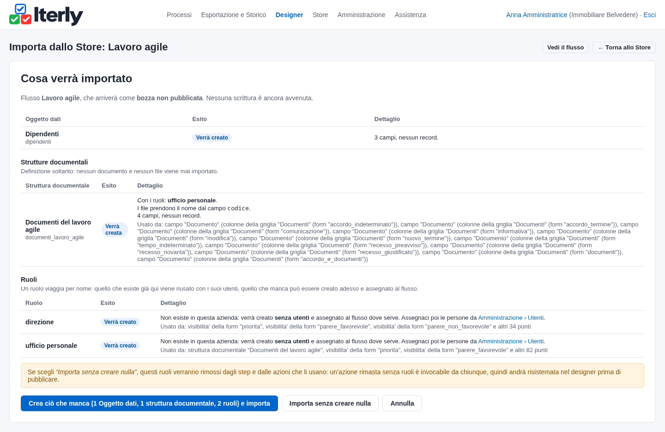665x432 pixels.
Task: Click the Ruoli section heading
Action: point(29,280)
